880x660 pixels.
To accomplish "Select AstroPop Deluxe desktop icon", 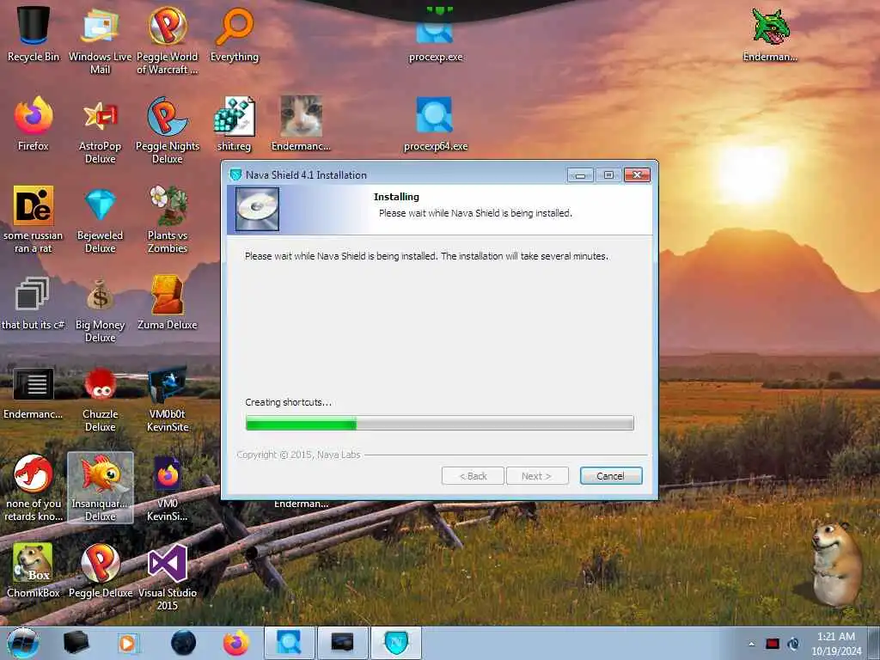I will (x=100, y=131).
